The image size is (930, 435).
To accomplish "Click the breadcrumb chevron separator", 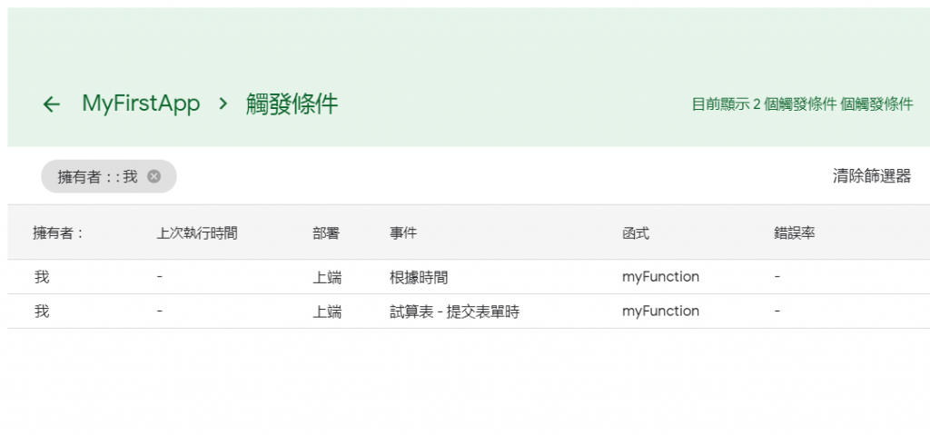I will coord(223,104).
